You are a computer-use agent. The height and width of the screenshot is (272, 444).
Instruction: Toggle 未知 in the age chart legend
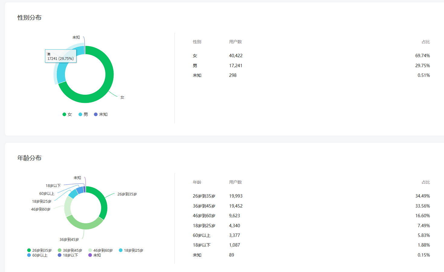95,255
